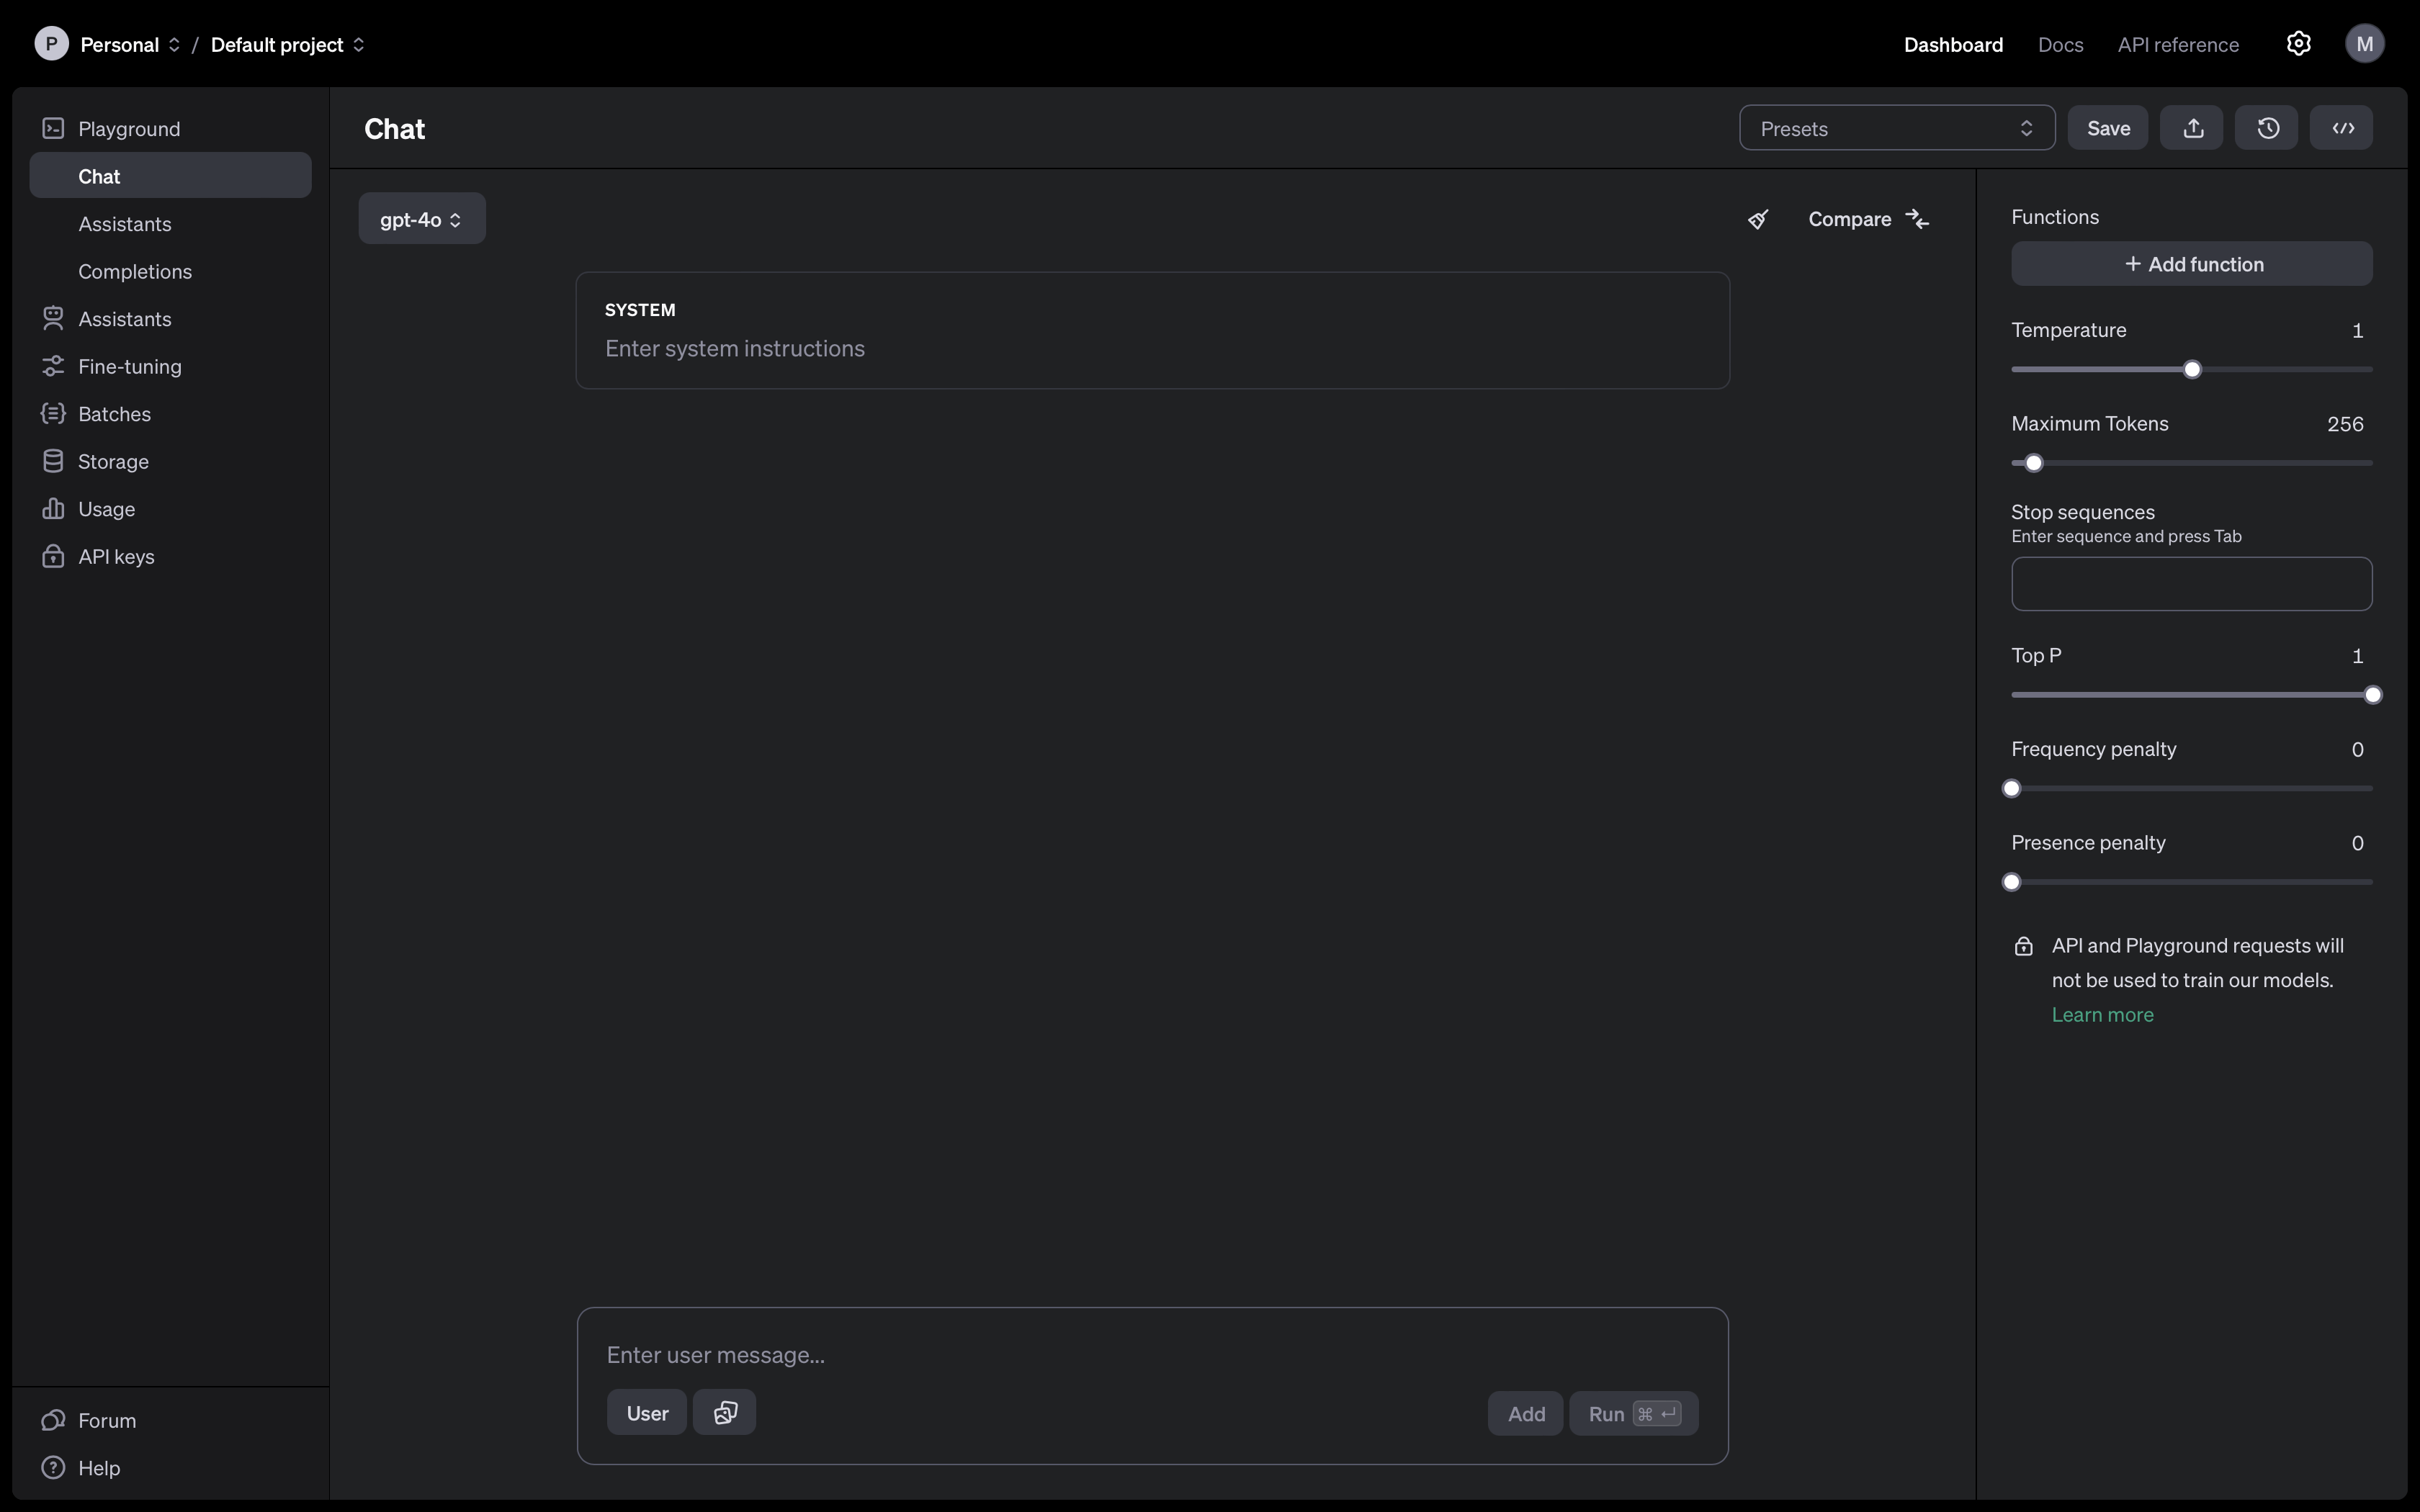Image resolution: width=2420 pixels, height=1512 pixels.
Task: Click the P organization avatar
Action: pyautogui.click(x=51, y=44)
